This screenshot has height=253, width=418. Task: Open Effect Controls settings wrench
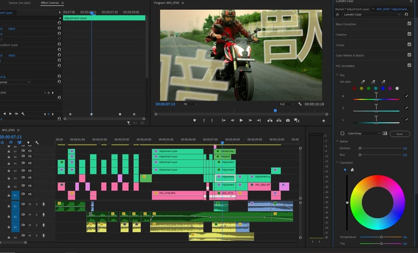tap(23, 114)
